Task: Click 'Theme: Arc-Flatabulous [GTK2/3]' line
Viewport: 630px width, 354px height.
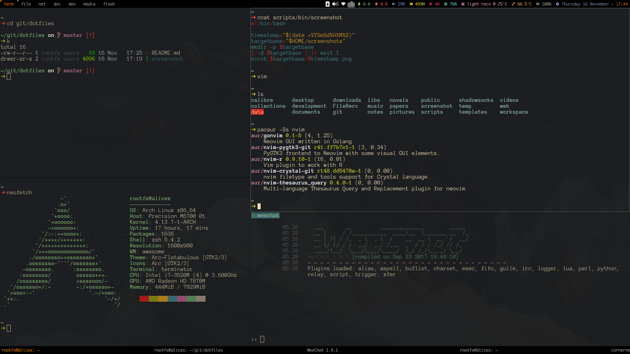Action: click(x=178, y=258)
